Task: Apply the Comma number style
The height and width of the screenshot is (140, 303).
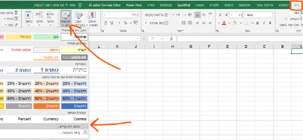Action: 80,119
